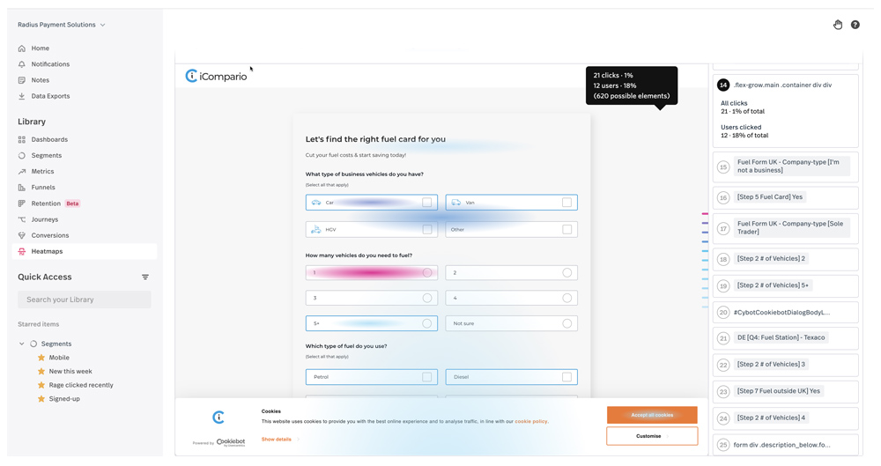Click the Dashboards grid icon

coord(22,139)
